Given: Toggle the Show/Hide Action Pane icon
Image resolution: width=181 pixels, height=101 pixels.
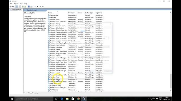Looking at the screenshot, I should pos(31,6).
